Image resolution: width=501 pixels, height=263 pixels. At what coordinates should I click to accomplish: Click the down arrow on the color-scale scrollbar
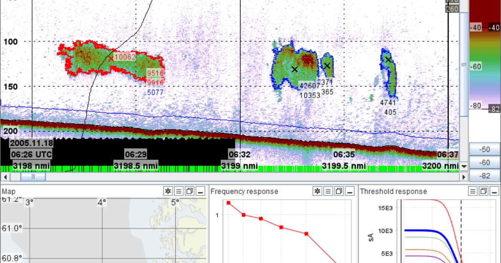tap(464, 166)
